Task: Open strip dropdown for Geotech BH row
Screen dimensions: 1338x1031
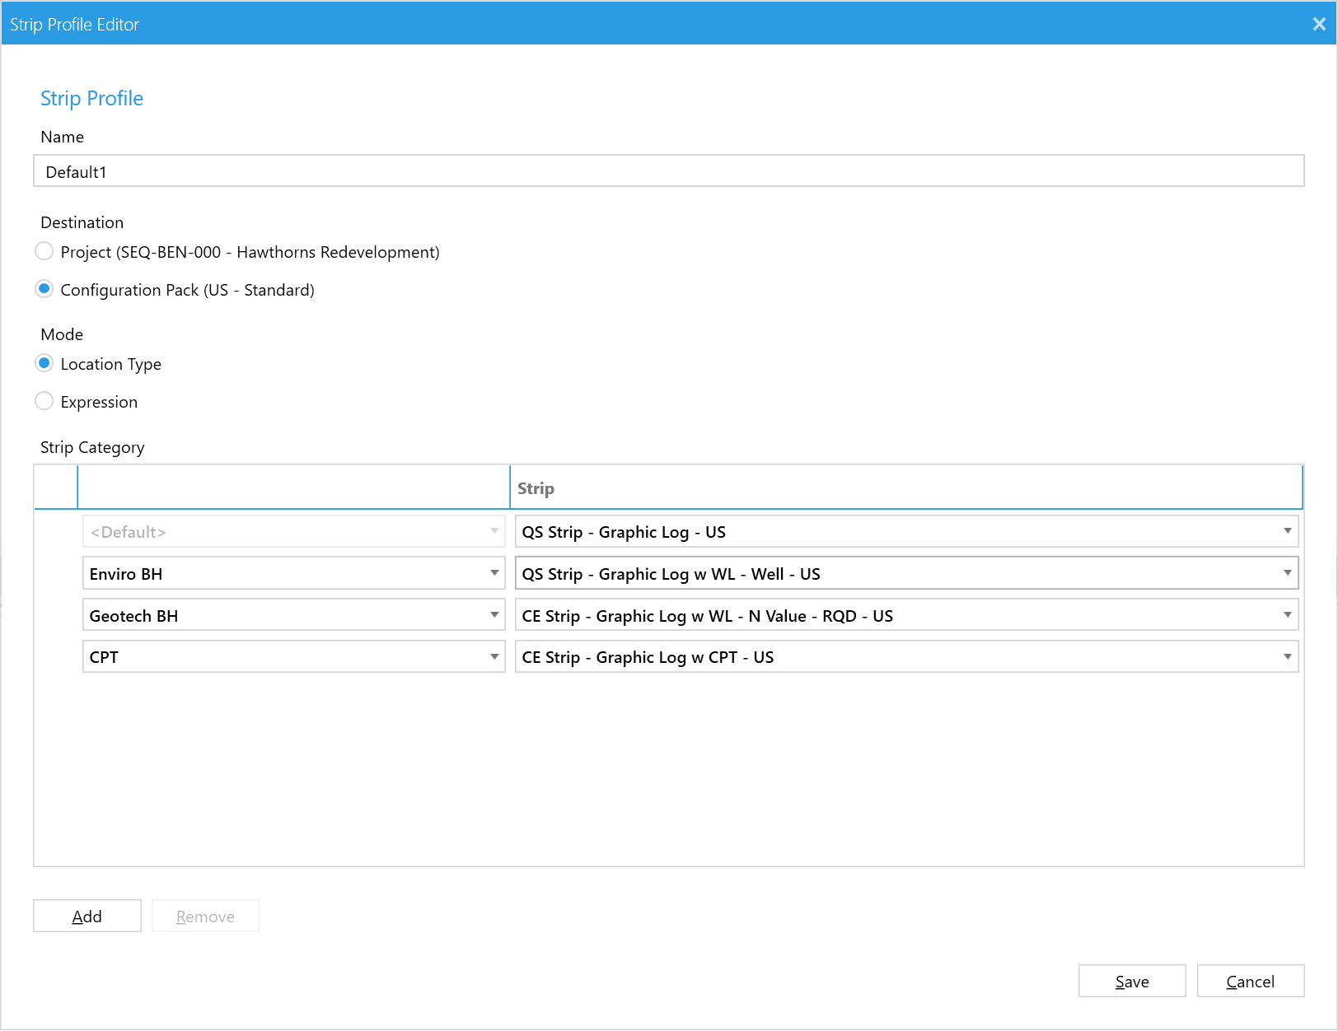Action: [x=1288, y=615]
